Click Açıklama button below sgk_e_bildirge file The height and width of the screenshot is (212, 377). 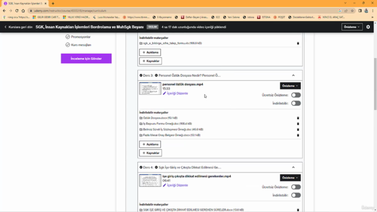[150, 52]
